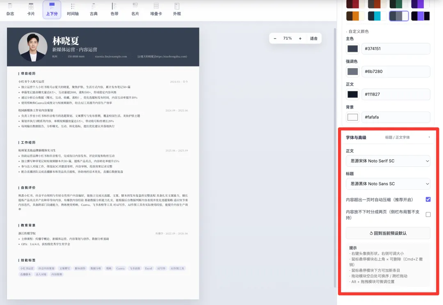The width and height of the screenshot is (443, 305).
Task: Click the 技能标签 section heading
Action: (x=28, y=260)
